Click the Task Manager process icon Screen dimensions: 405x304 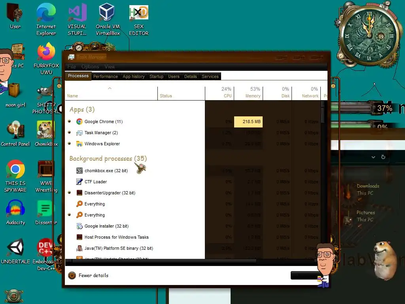[x=79, y=133]
